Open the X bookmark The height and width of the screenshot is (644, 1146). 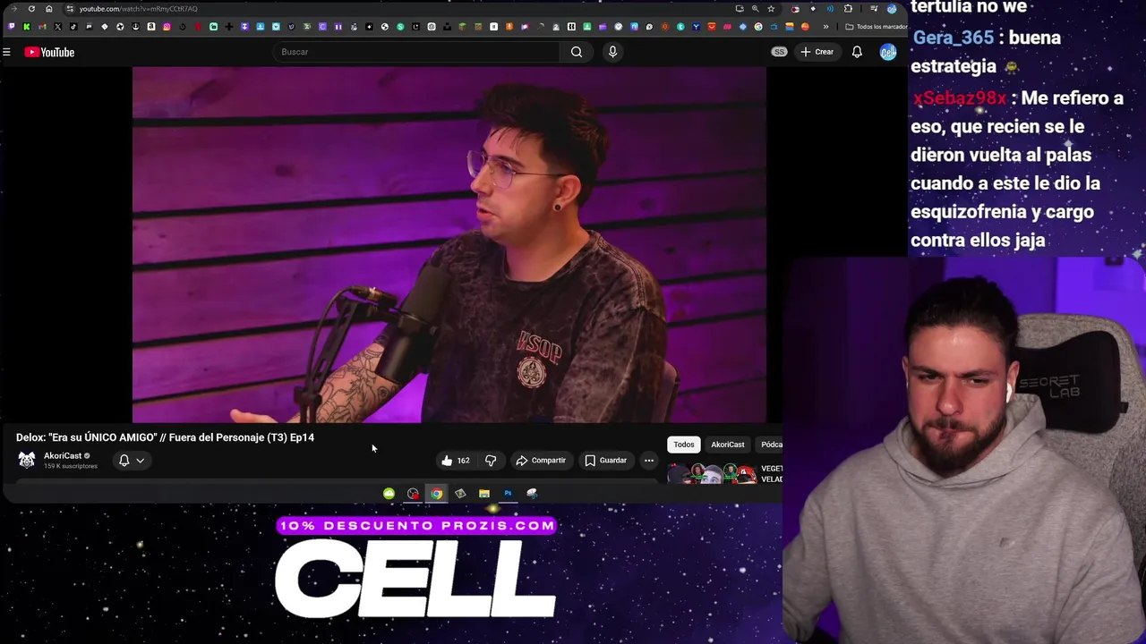pyautogui.click(x=58, y=27)
